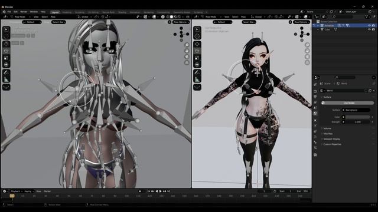
Task: Open the Tool properties tab icon
Action: 315,84
